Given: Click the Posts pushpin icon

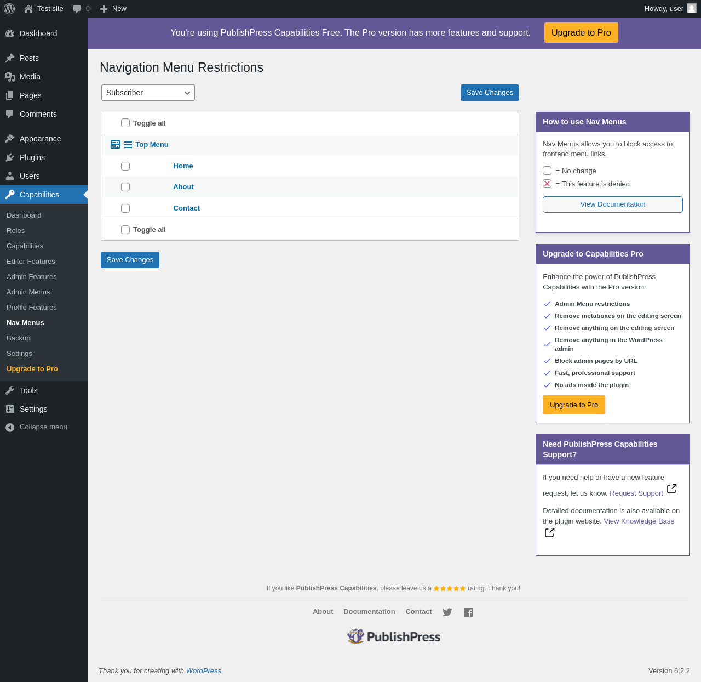Looking at the screenshot, I should tap(10, 58).
